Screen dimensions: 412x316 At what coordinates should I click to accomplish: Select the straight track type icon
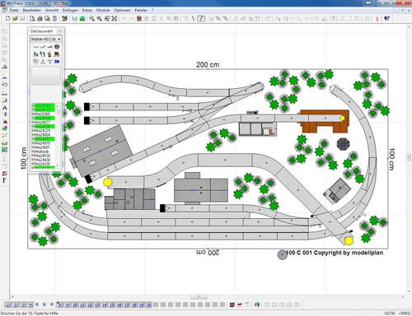click(35, 47)
